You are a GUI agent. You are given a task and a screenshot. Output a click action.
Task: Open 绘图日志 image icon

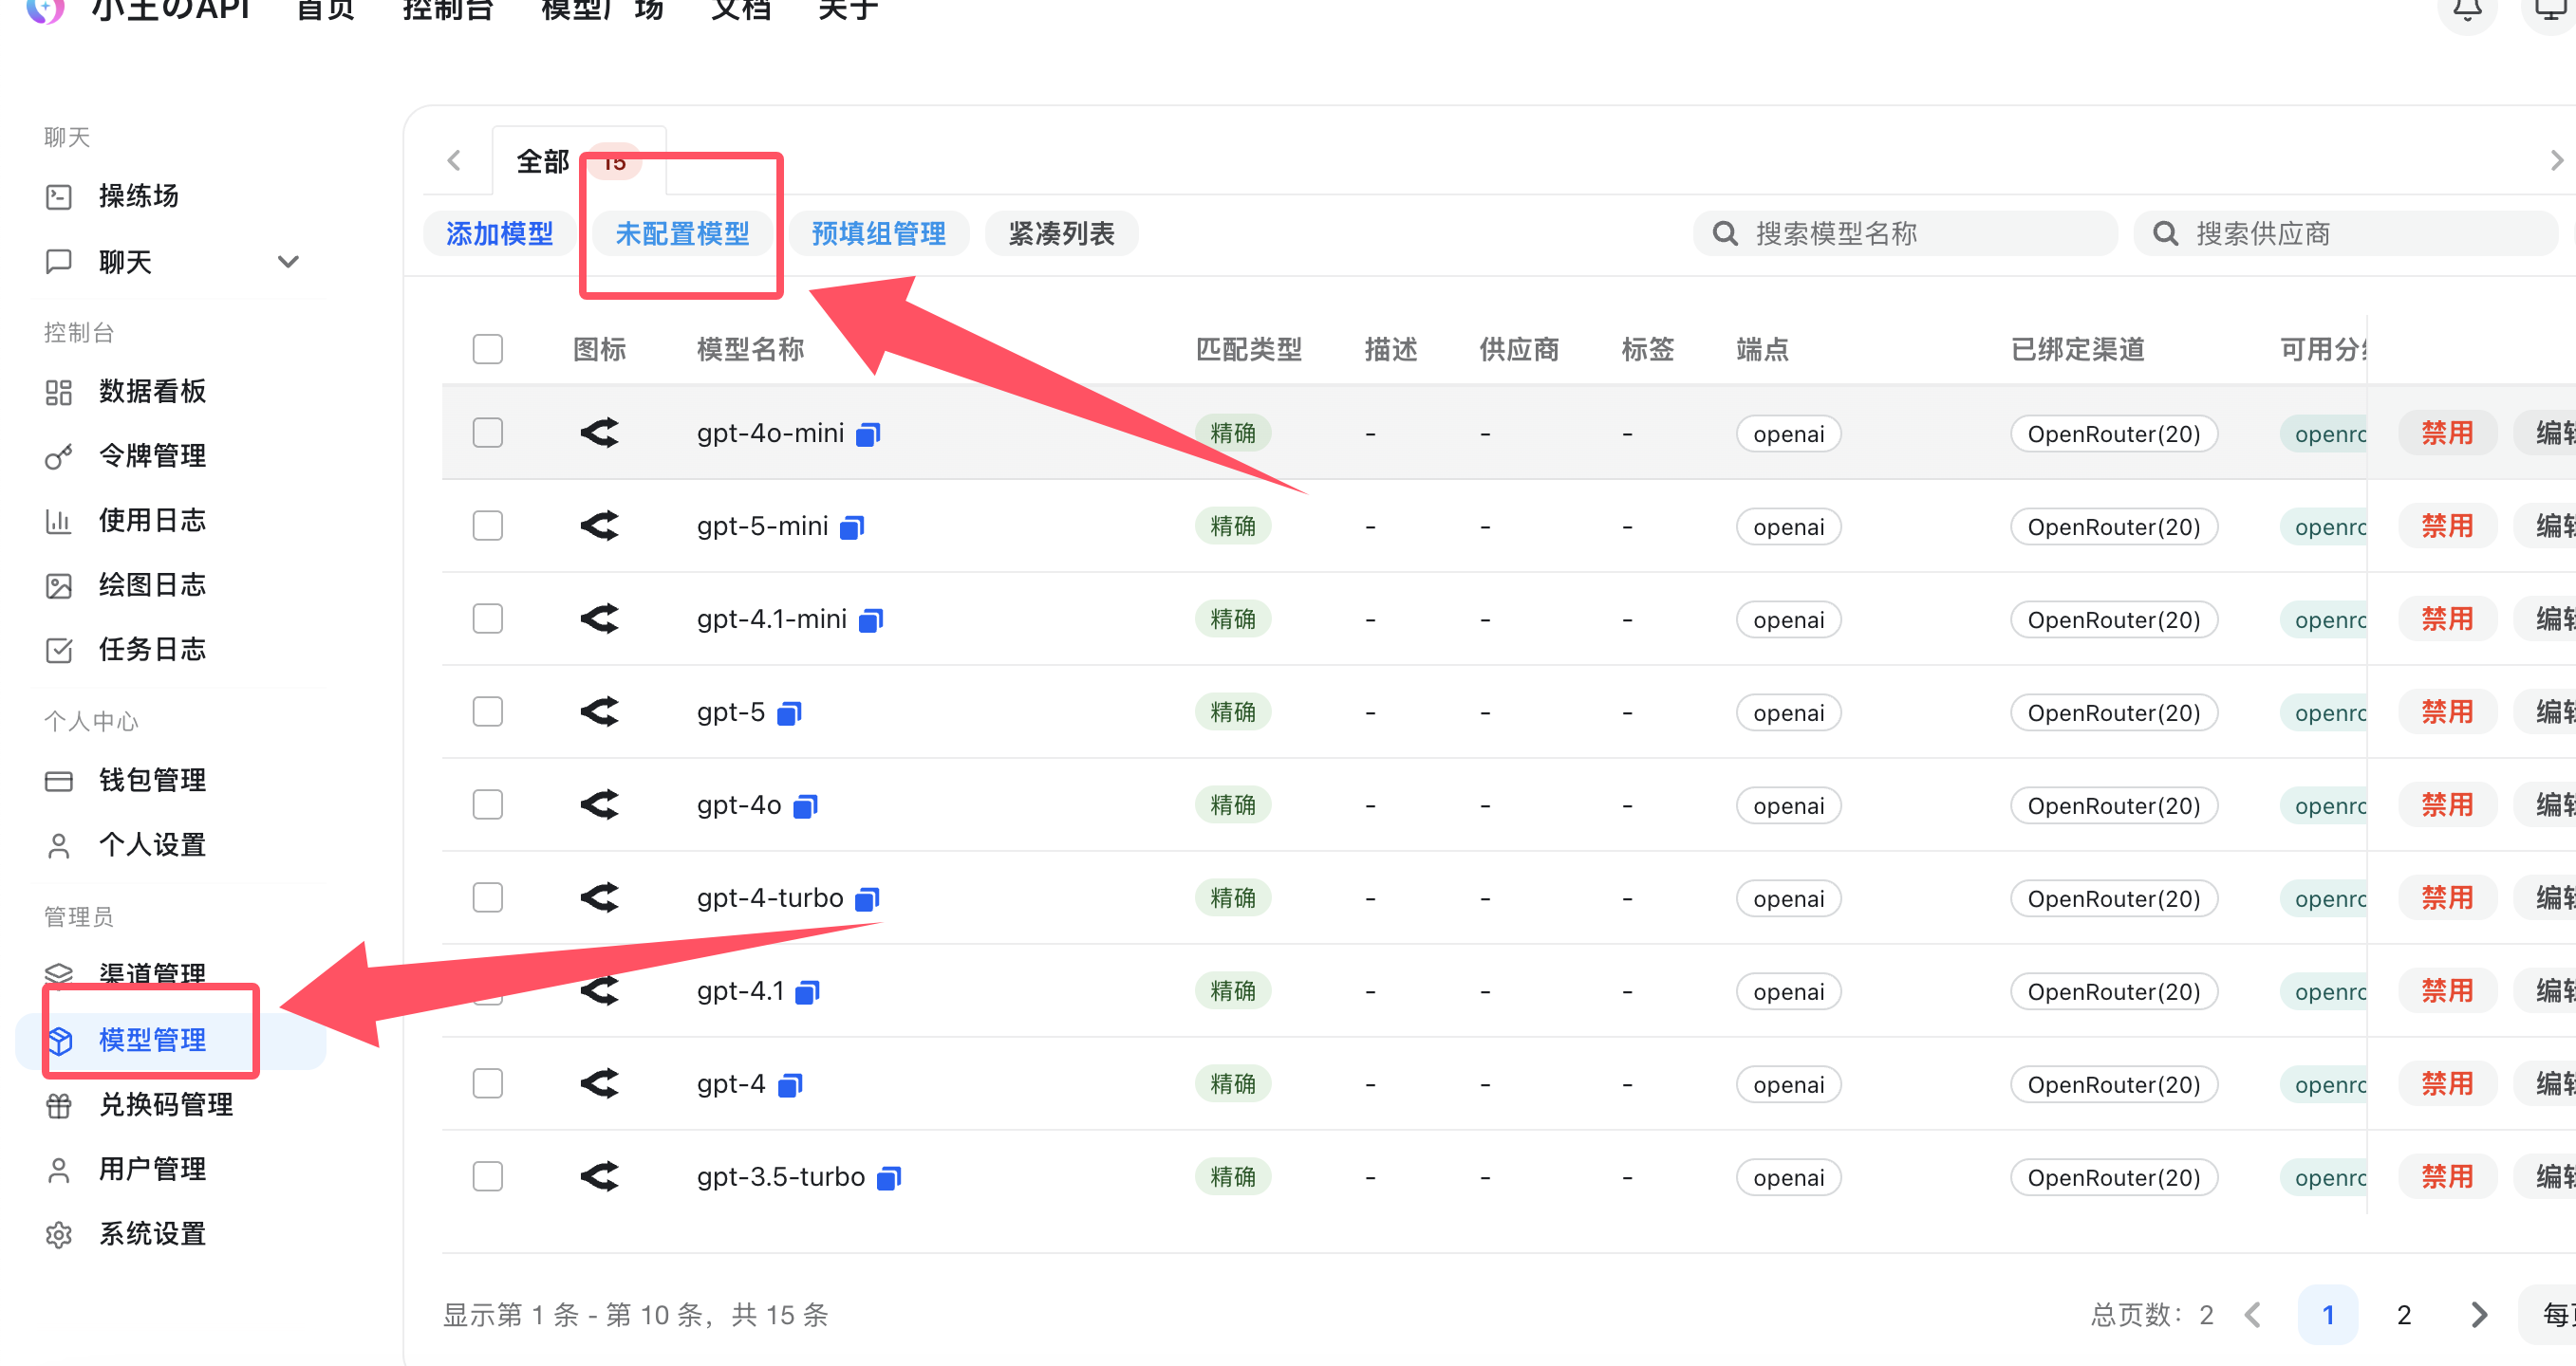[59, 585]
